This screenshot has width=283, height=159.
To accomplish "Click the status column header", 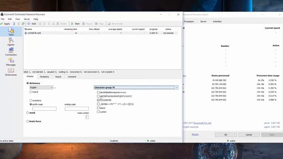I will pyautogui.click(x=168, y=29).
